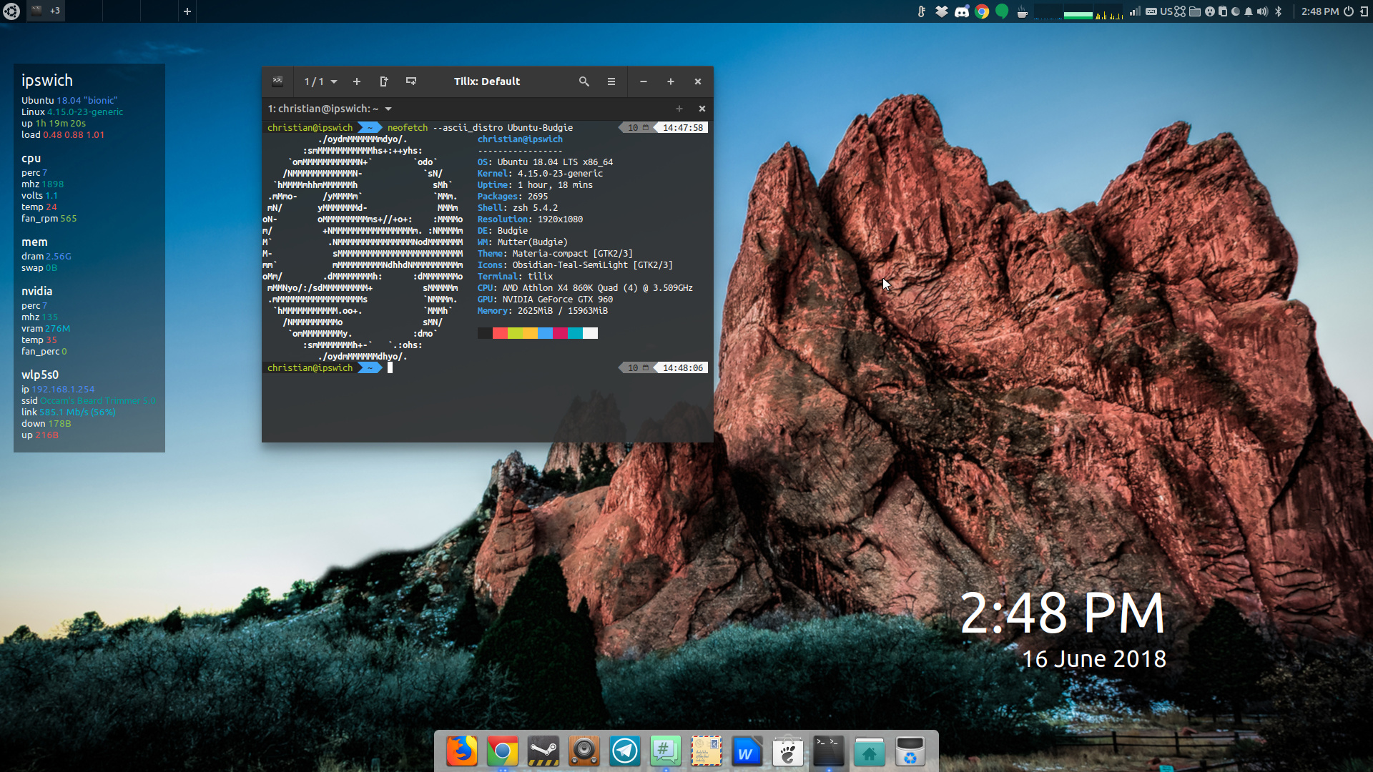Toggle the Tilix sidebar session view icon

pyautogui.click(x=277, y=81)
